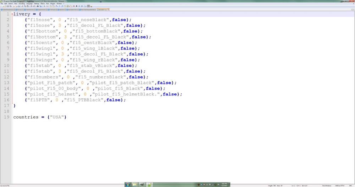Collapse the livery block fold marker
The height and width of the screenshot is (187, 355).
pos(12,14)
